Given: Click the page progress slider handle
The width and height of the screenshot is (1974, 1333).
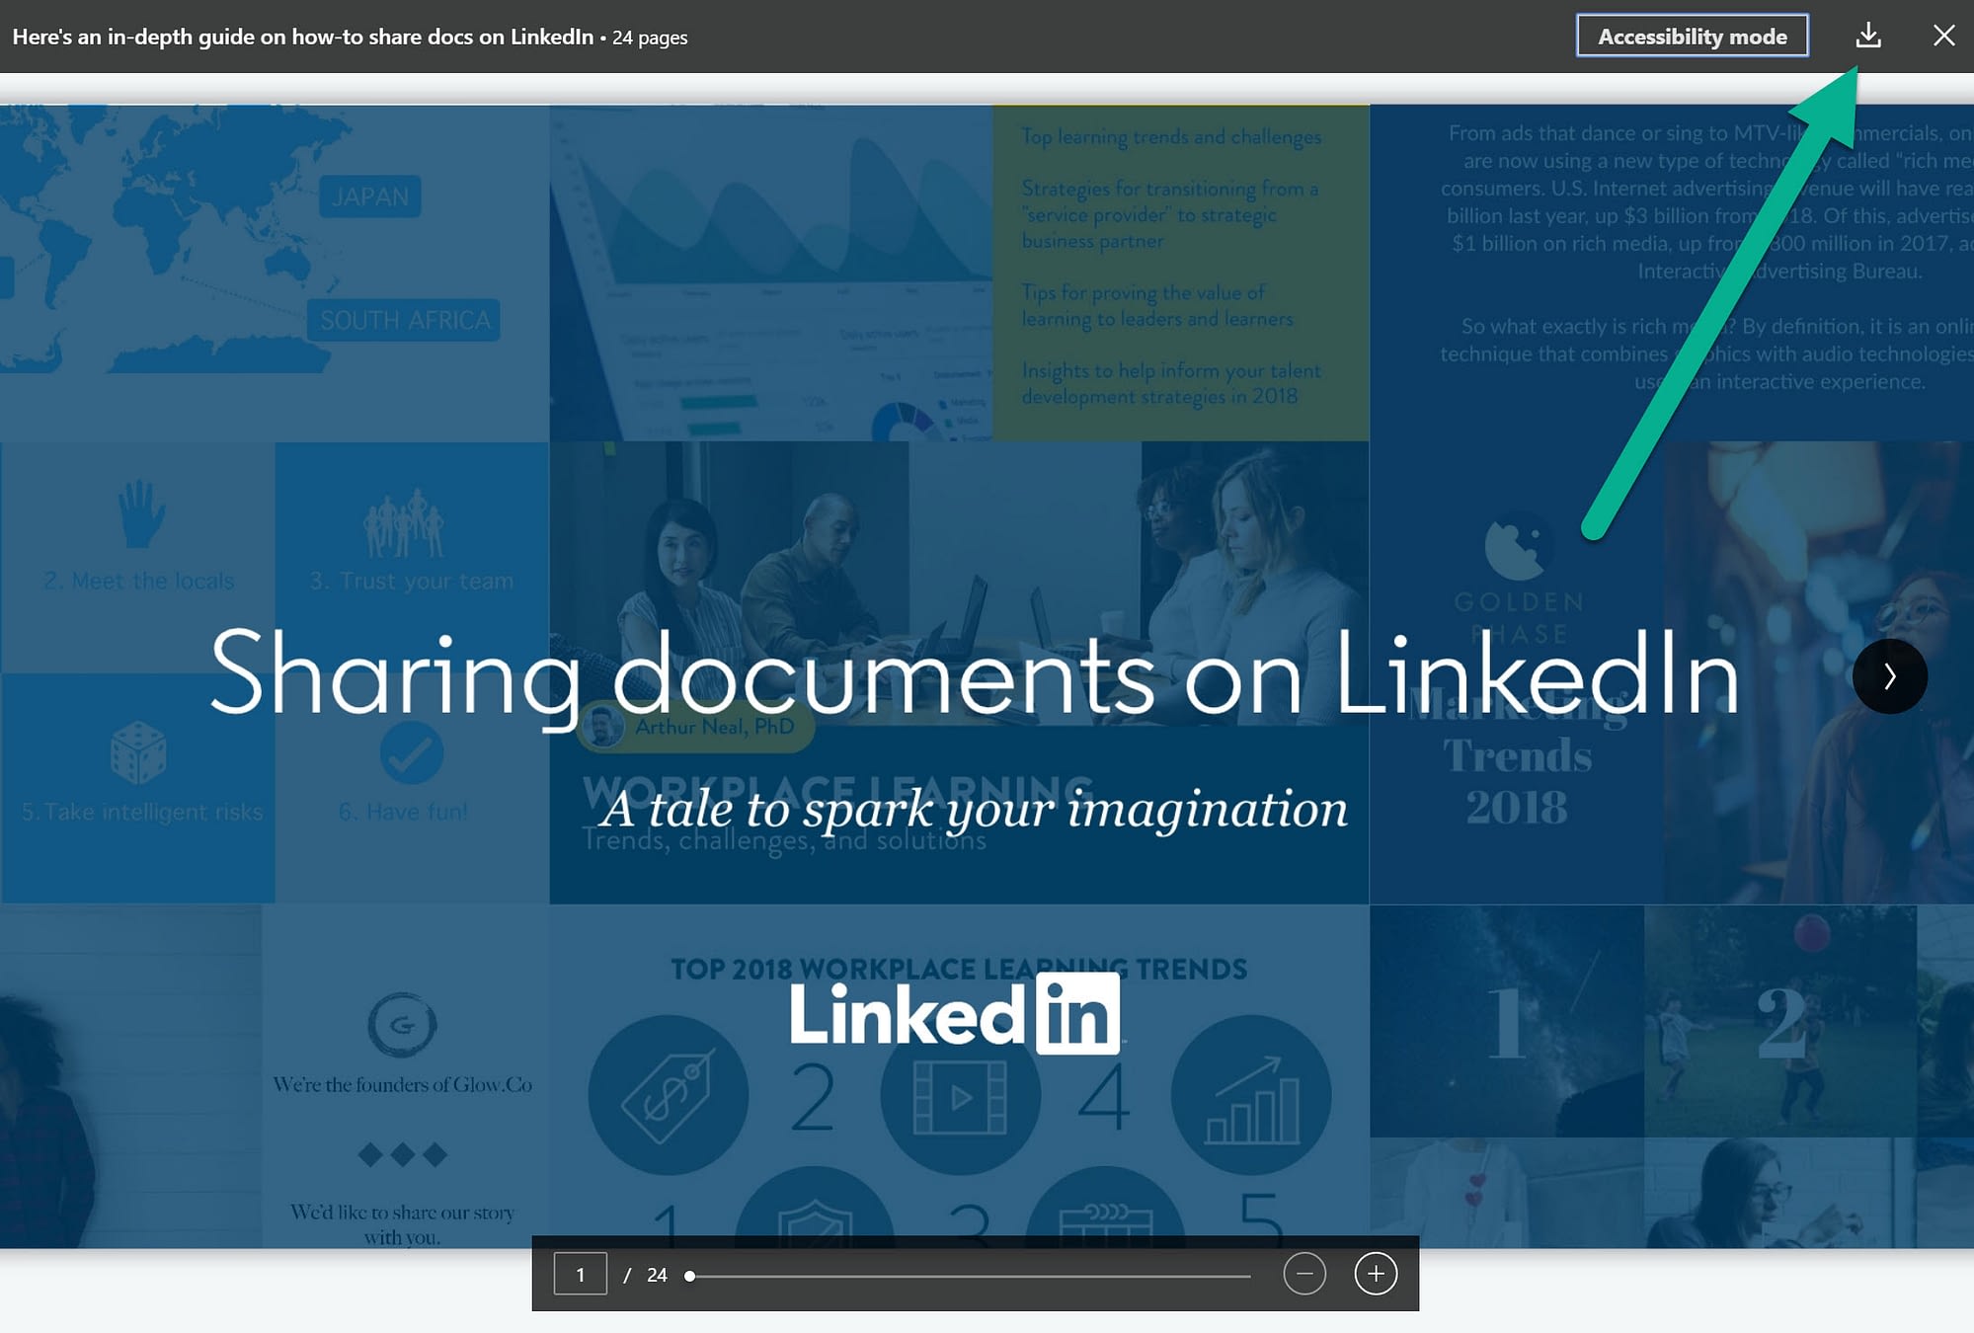Looking at the screenshot, I should coord(689,1276).
